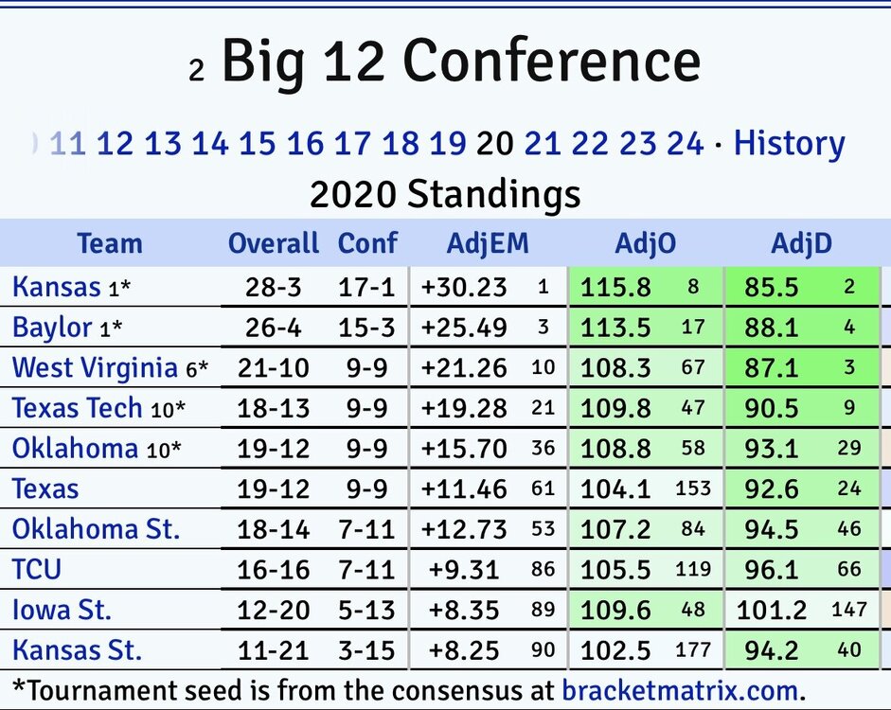Click the Overall column header
This screenshot has width=891, height=710.
click(274, 243)
